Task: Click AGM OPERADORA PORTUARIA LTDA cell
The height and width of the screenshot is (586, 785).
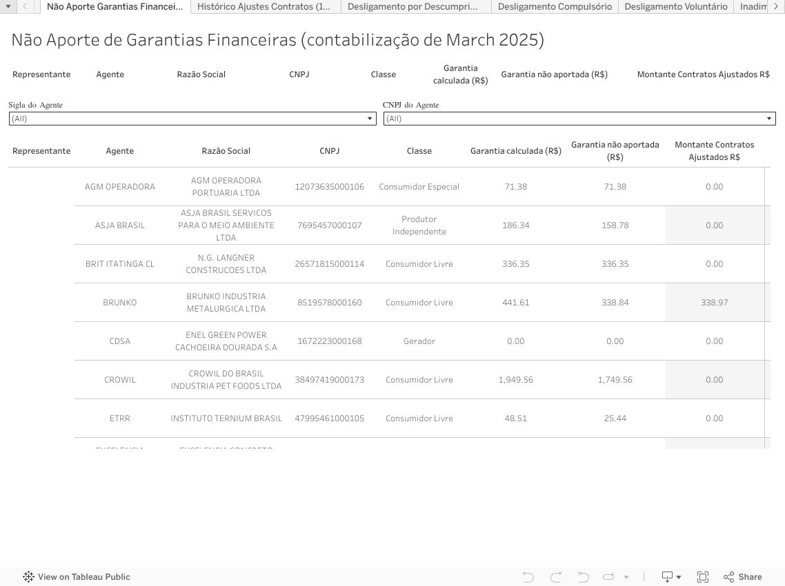Action: tap(226, 187)
